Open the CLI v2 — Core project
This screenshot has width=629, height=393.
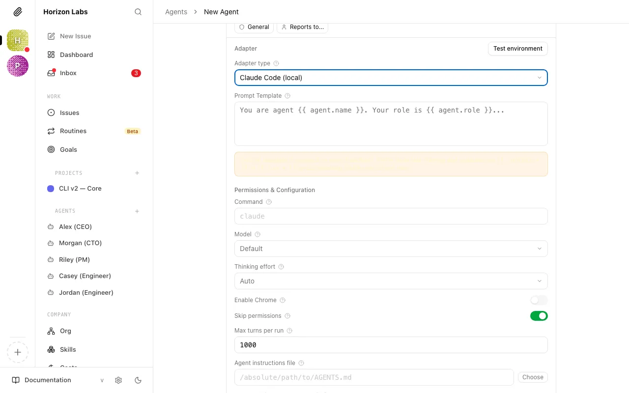94,189
